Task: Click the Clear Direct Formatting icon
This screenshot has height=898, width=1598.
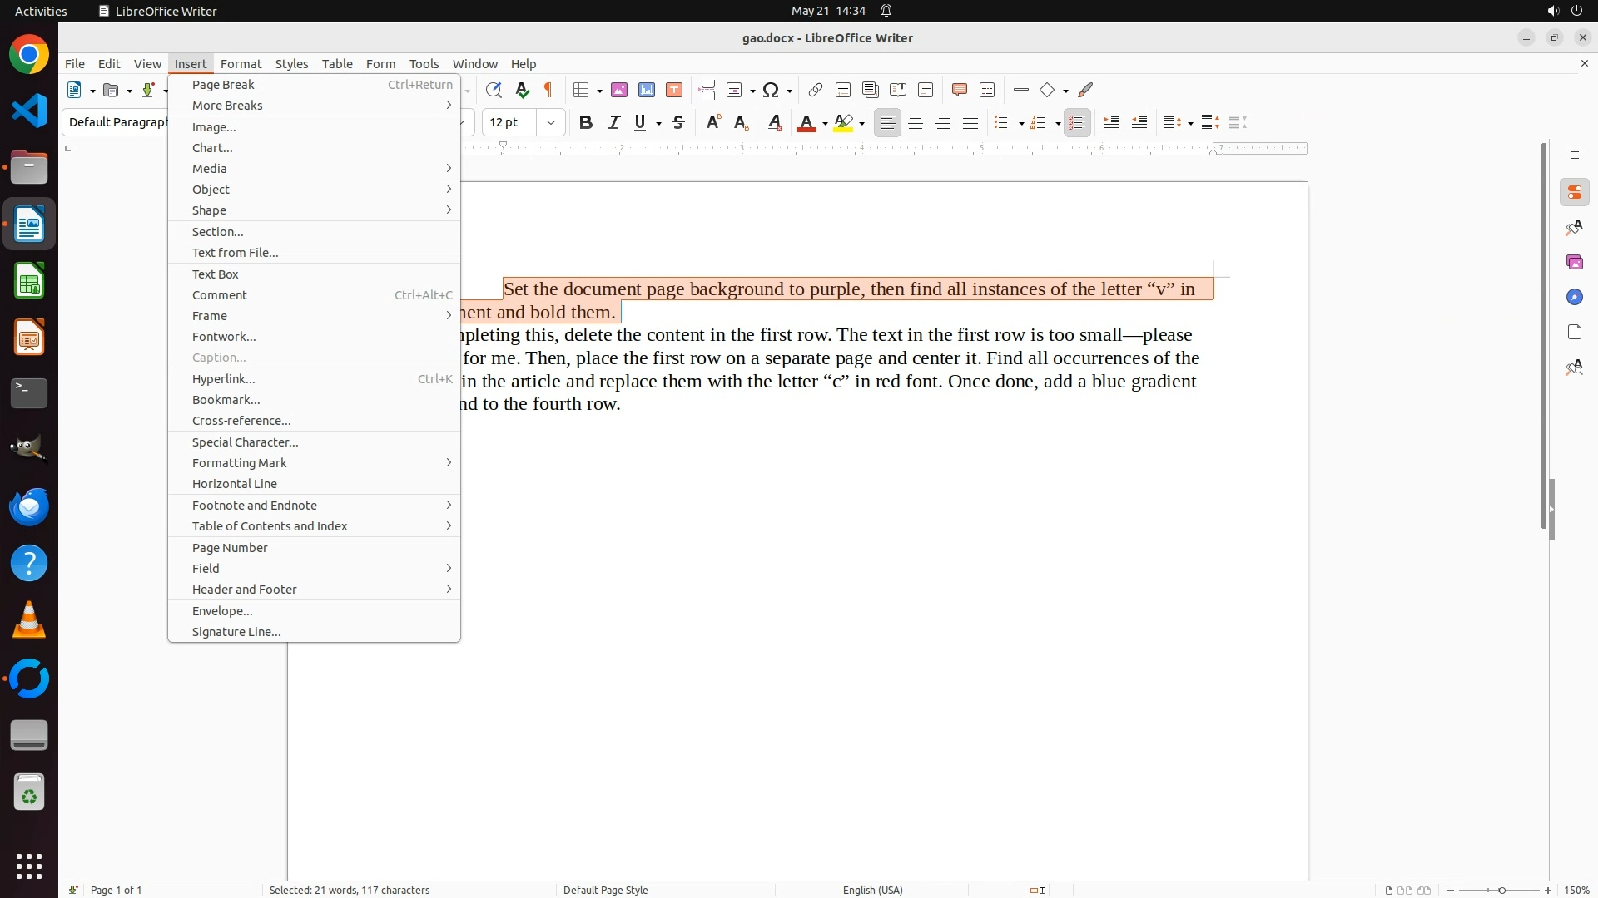Action: click(775, 122)
